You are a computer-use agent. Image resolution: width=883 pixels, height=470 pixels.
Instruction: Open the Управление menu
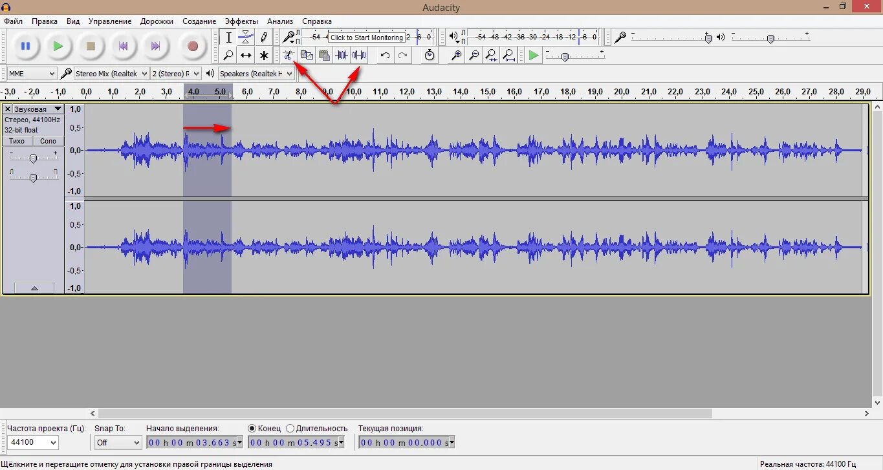[x=110, y=21]
